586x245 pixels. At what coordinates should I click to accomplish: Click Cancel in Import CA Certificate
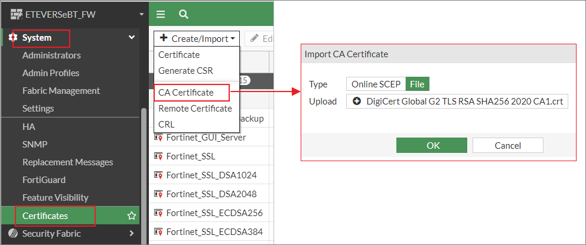508,145
